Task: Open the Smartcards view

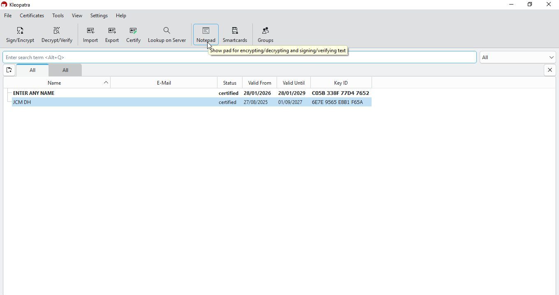Action: coord(235,35)
